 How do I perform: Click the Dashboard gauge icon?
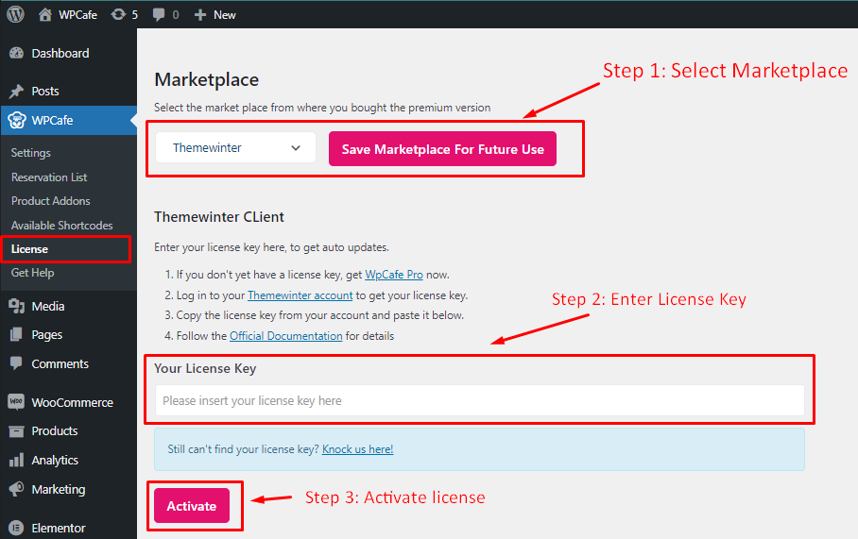16,53
